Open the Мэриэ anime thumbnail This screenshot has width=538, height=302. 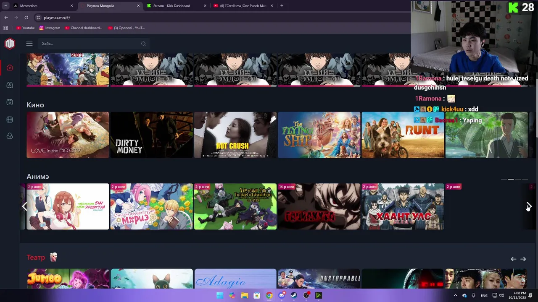click(x=151, y=206)
